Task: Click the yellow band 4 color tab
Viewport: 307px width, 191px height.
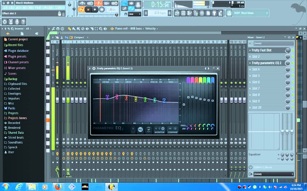Action: coord(200,80)
